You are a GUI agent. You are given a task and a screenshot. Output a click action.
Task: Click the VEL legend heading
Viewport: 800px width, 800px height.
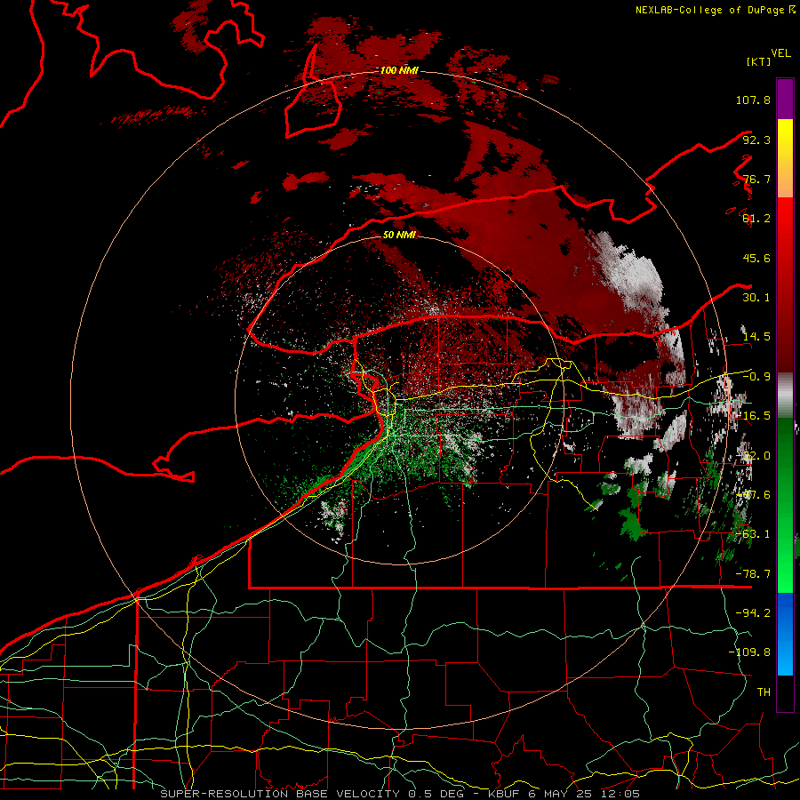780,52
